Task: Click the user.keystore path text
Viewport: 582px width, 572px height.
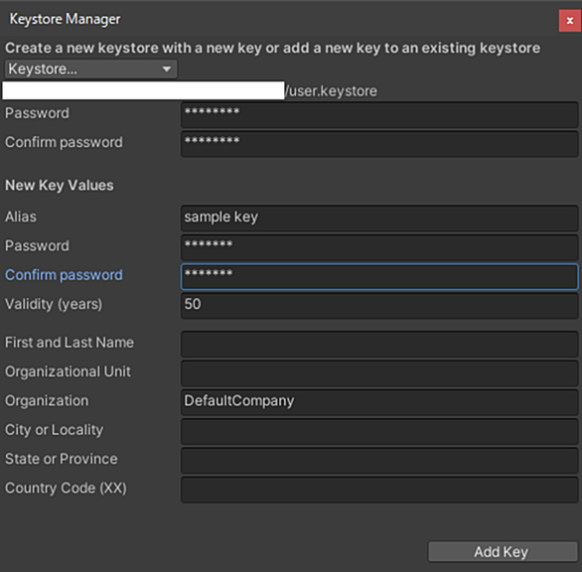Action: tap(332, 91)
